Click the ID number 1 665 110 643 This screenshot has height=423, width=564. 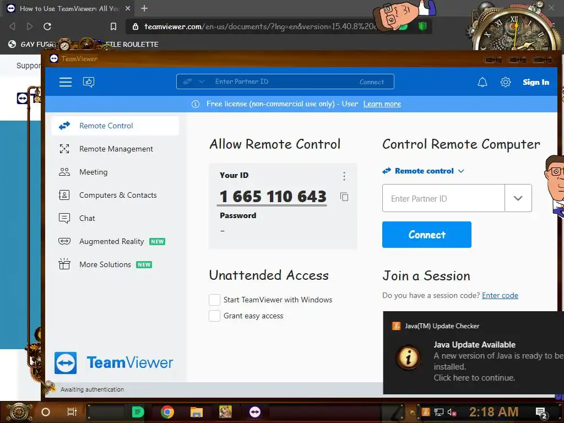273,197
